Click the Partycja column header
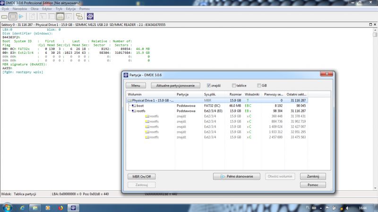 coord(189,94)
